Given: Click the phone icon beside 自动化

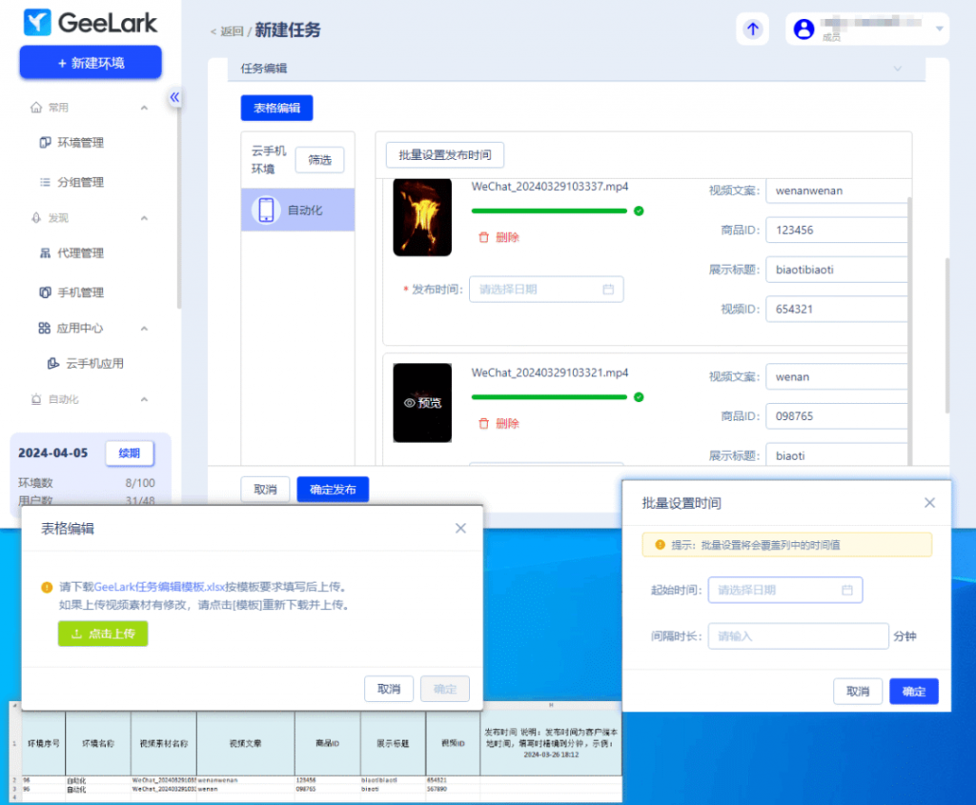Looking at the screenshot, I should [266, 210].
